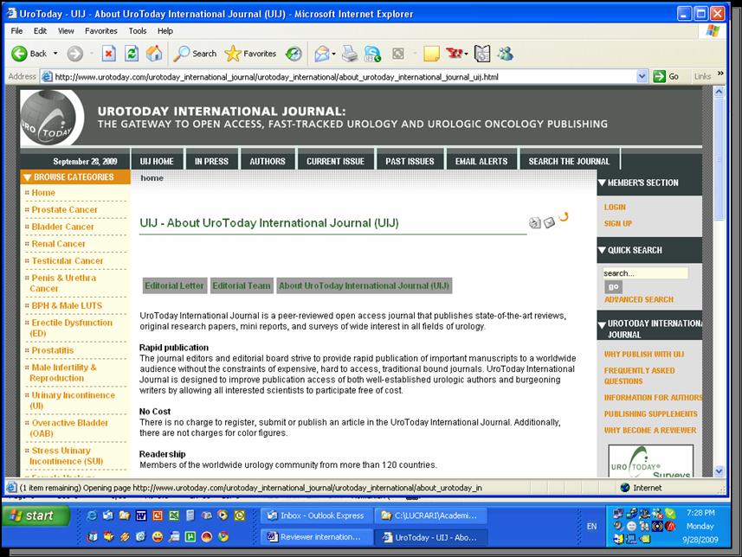Click the LOGIN link

[615, 207]
